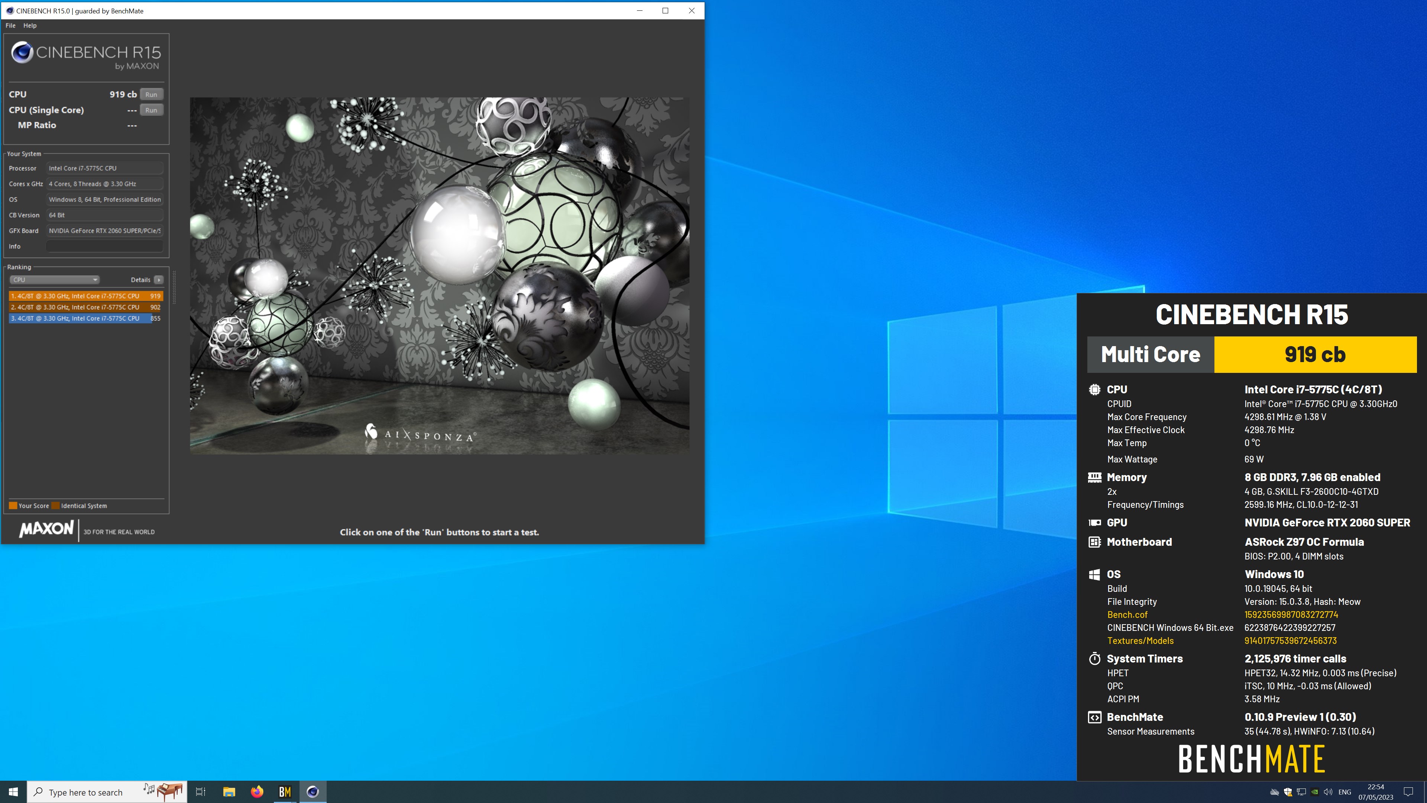Expand ranking Details arrow button

click(159, 280)
